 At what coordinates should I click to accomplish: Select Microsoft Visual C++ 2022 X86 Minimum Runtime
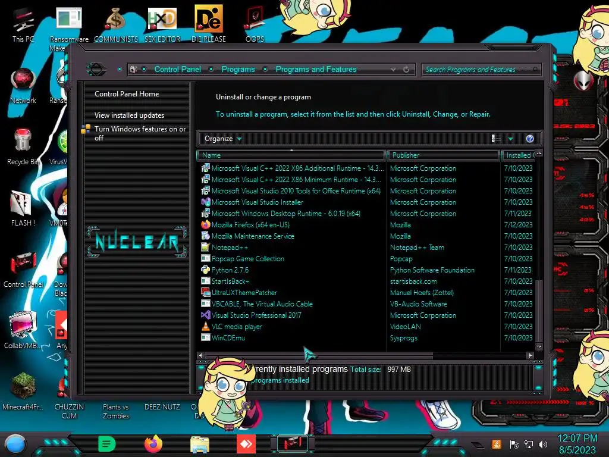click(290, 180)
